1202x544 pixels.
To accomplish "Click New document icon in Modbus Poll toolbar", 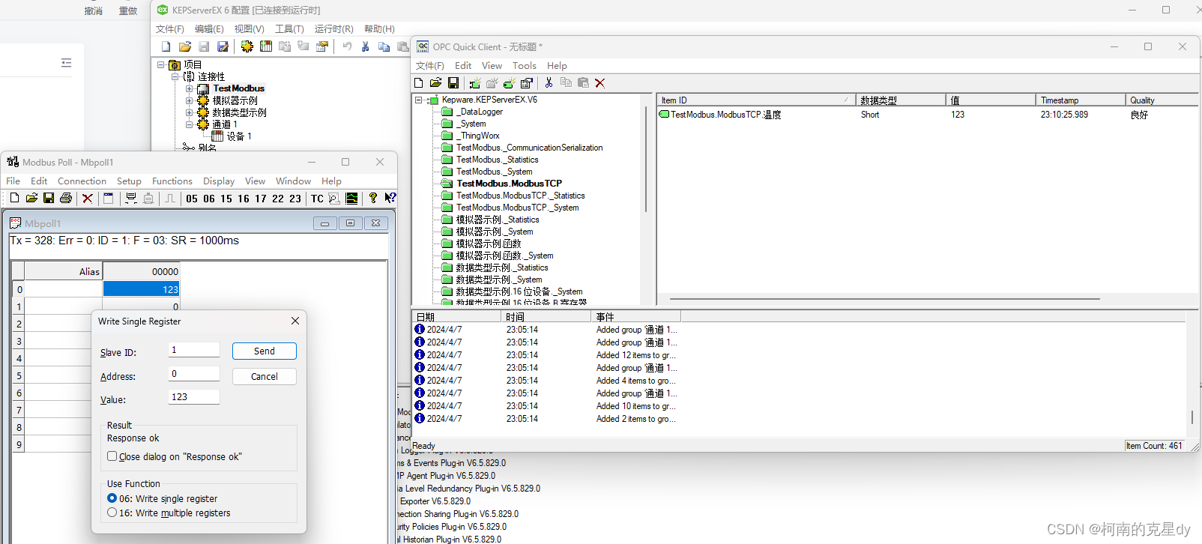I will (x=14, y=198).
